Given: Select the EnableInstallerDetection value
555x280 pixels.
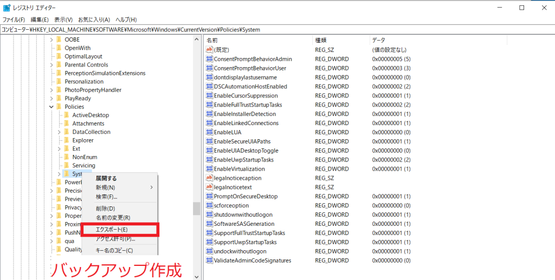Looking at the screenshot, I should (x=245, y=114).
